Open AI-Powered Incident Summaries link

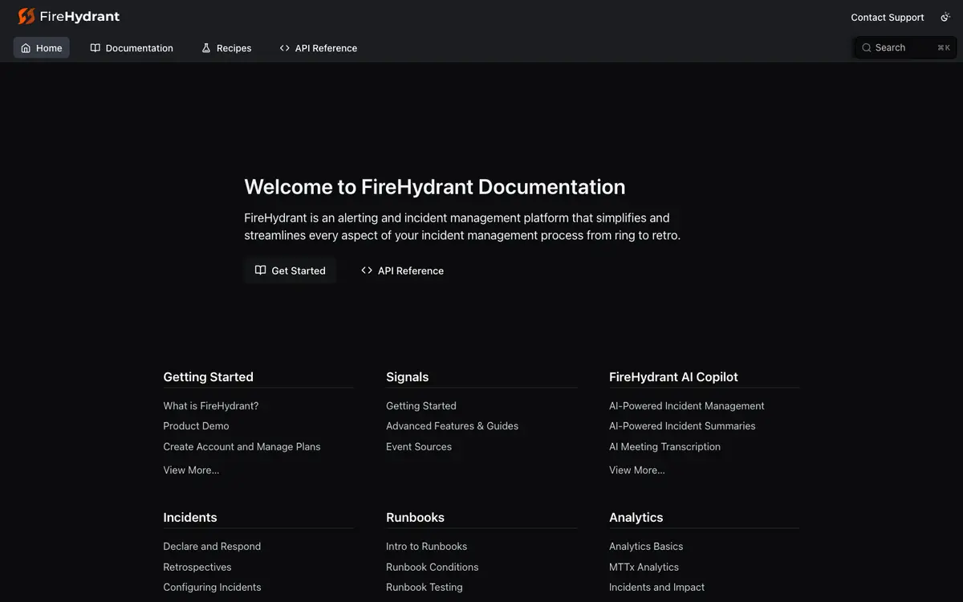click(683, 426)
